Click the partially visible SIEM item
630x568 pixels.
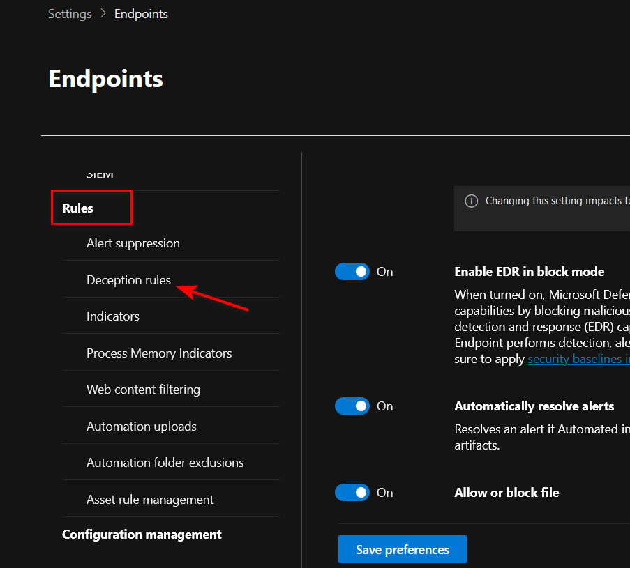click(100, 175)
